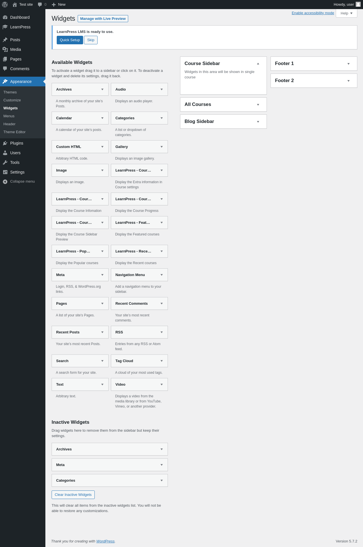
Task: Expand the Custom HTML widget
Action: (x=102, y=147)
